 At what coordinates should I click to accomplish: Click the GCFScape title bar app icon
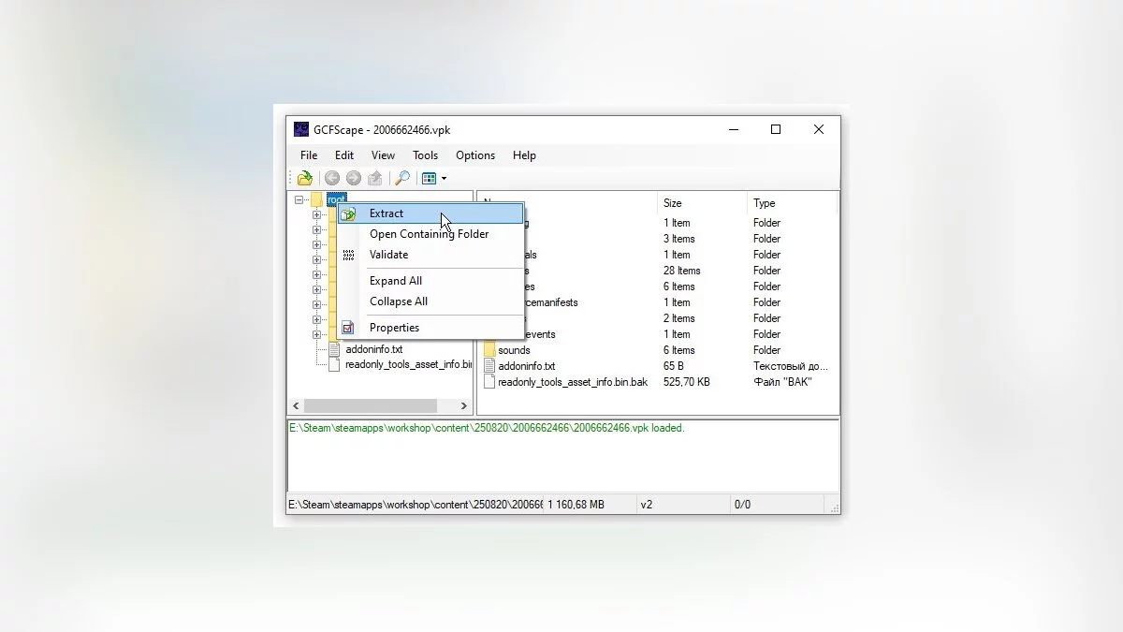[x=301, y=129]
